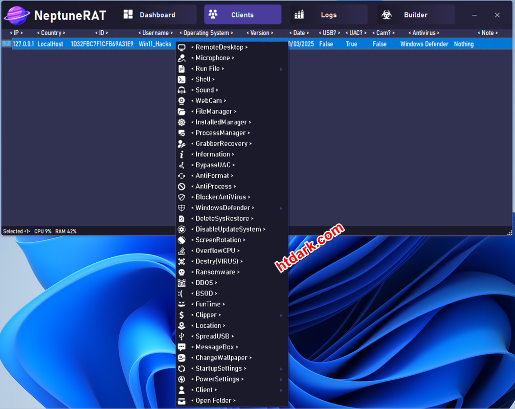Sort by the IP column header
This screenshot has width=515, height=409.
point(16,33)
